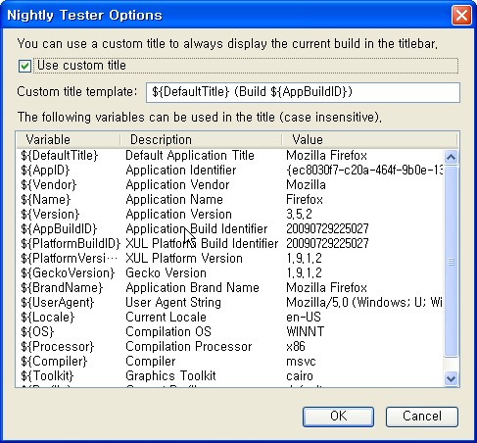
Task: Click the Default Application Title description
Action: point(190,155)
